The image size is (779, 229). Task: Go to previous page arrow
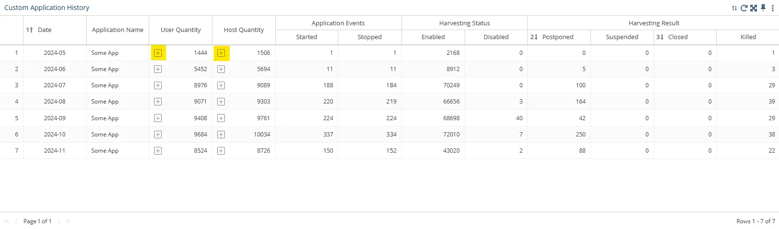point(16,221)
